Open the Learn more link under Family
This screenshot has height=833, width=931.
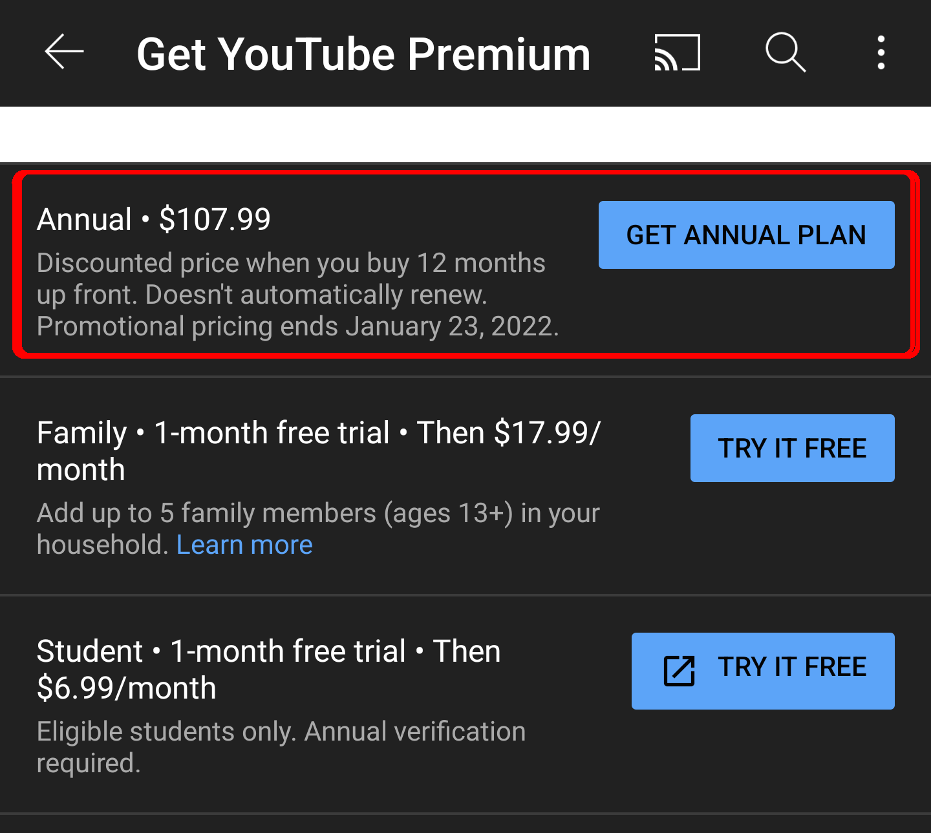244,545
